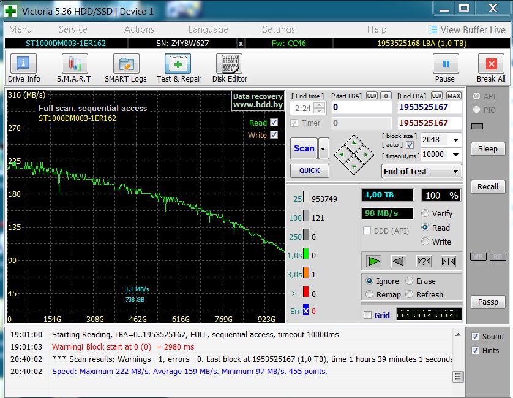This screenshot has height=398, width=513.
Task: Toggle the Grid checkbox
Action: (367, 315)
